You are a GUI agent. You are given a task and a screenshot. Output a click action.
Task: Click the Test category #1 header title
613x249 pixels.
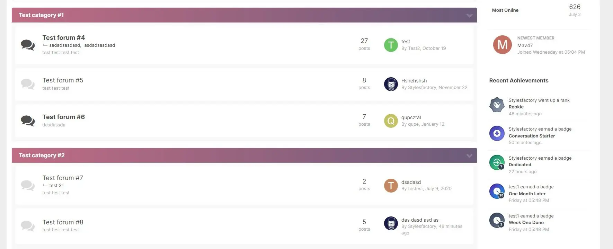click(x=41, y=15)
